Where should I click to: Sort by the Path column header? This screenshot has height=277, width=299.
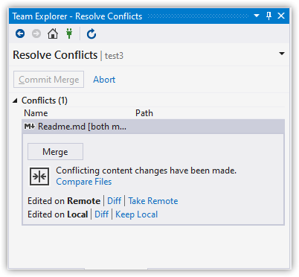tap(144, 113)
